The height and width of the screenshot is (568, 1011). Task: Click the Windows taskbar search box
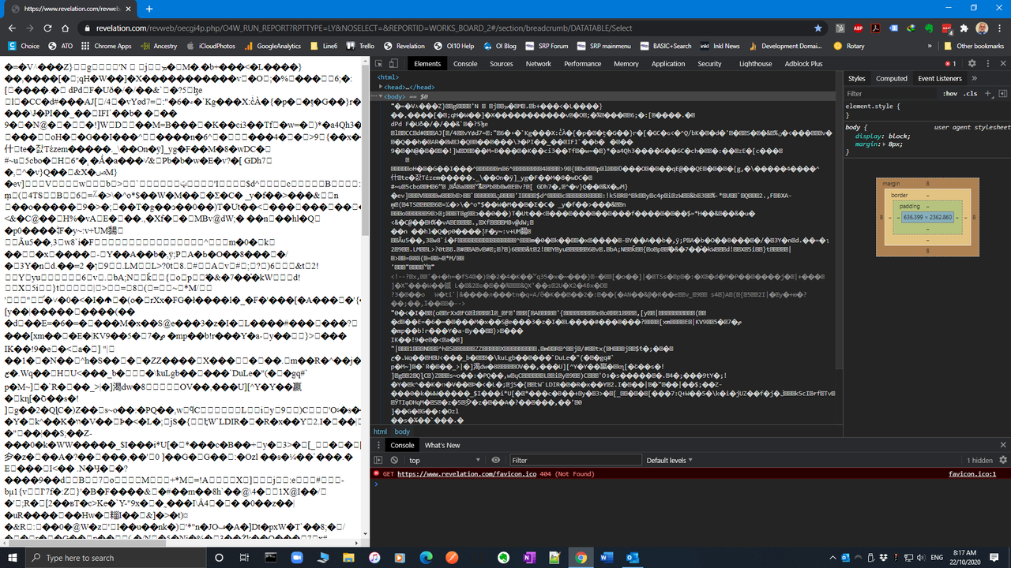tap(115, 558)
